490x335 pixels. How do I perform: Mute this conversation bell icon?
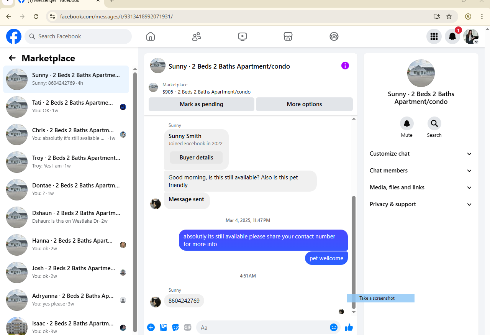pos(407,123)
